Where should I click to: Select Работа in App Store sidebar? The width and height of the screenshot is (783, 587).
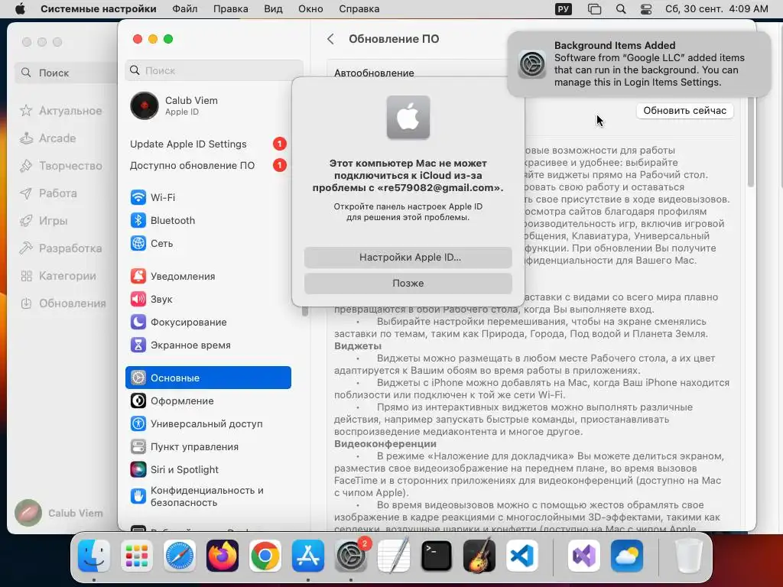point(48,193)
